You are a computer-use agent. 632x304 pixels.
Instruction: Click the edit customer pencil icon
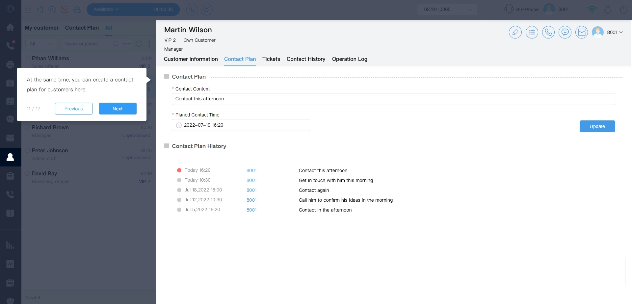pyautogui.click(x=515, y=32)
